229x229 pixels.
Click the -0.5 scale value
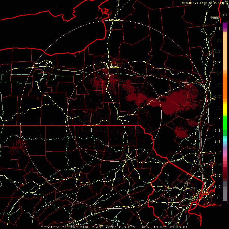(217, 176)
